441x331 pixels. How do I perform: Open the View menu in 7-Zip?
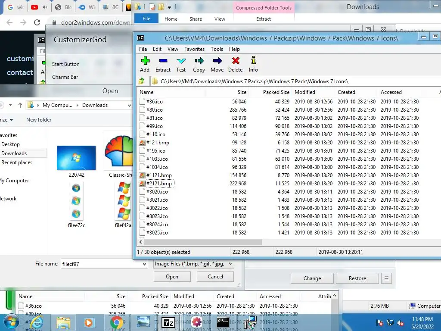(173, 49)
